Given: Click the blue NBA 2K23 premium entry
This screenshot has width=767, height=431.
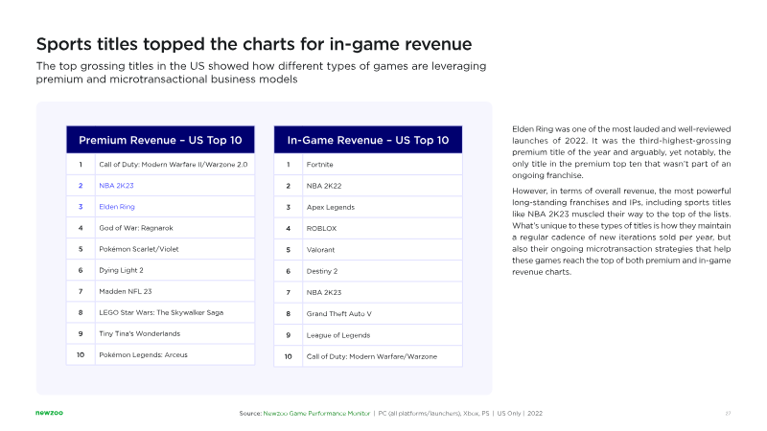Looking at the screenshot, I should click(x=118, y=186).
